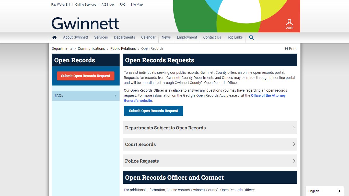This screenshot has width=349, height=196.
Task: Go to Departments breadcrumb
Action: pos(62,48)
